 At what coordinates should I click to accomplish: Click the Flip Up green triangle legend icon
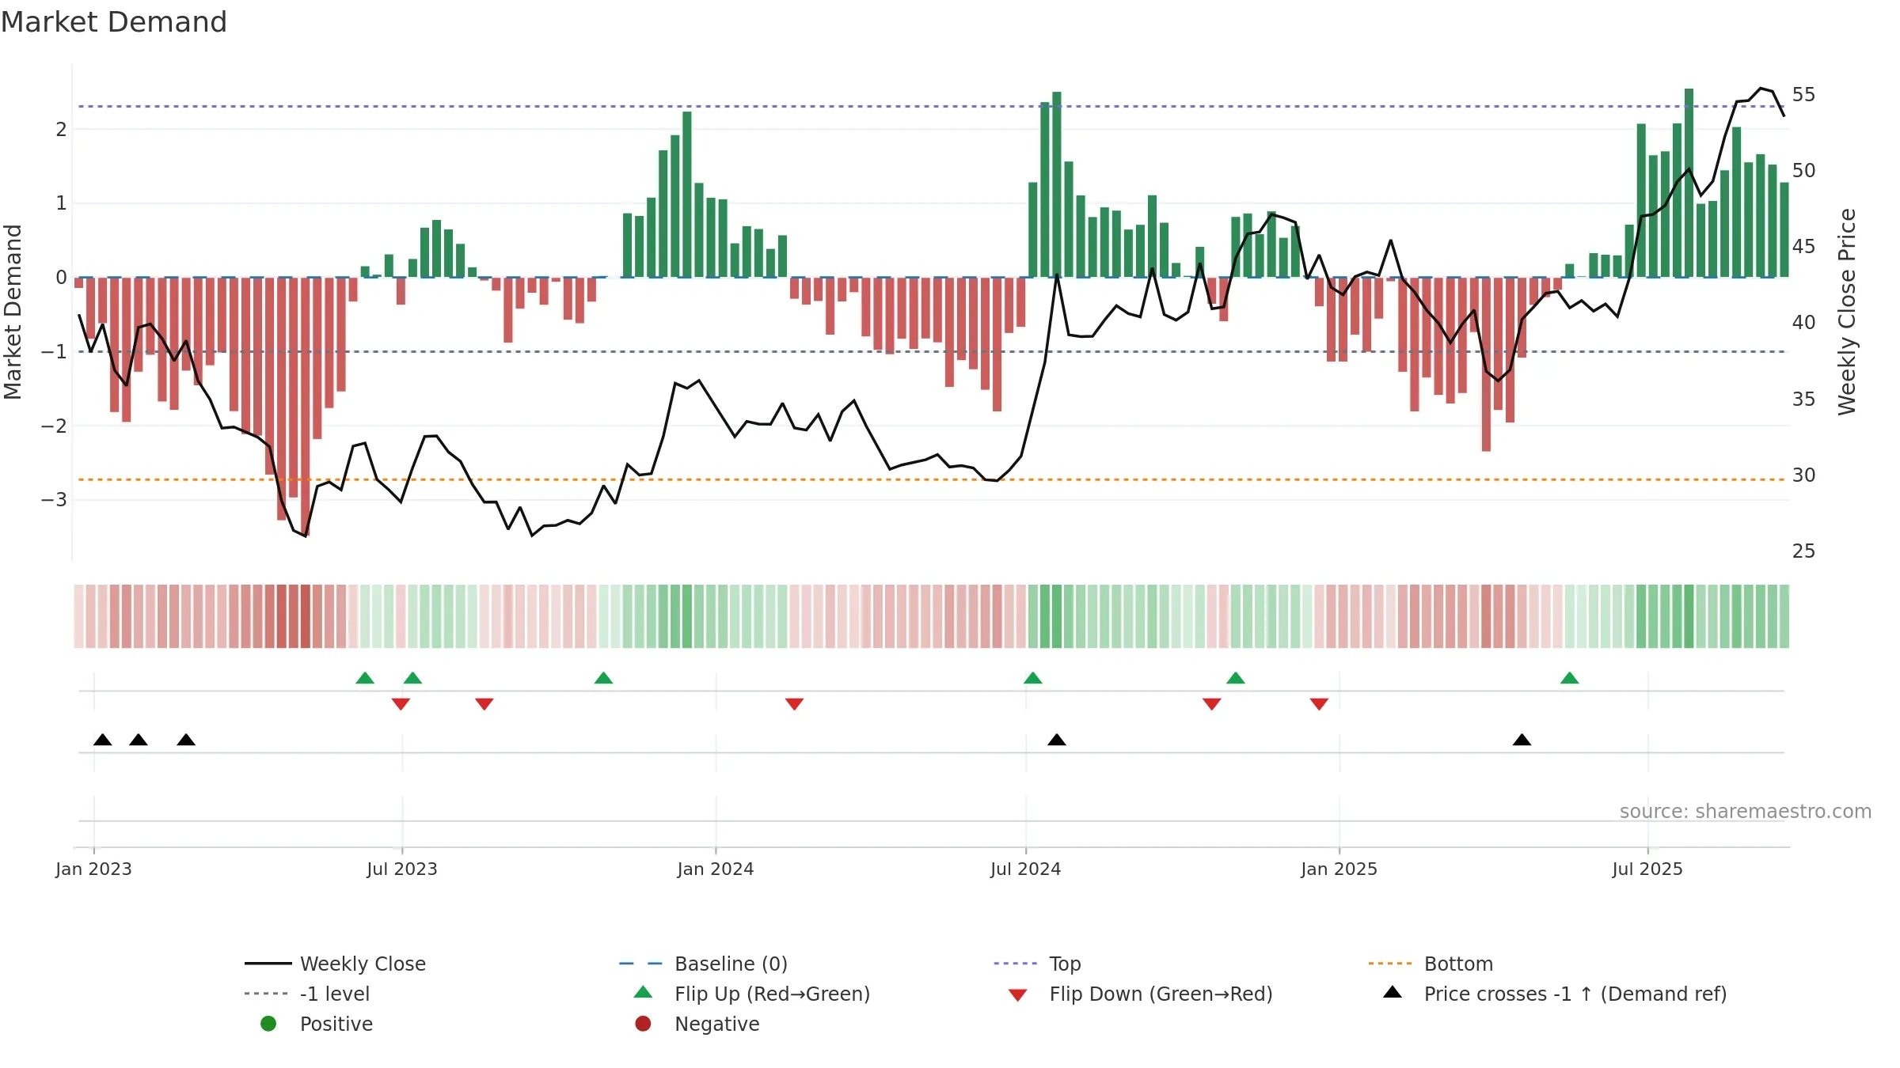coord(644,992)
